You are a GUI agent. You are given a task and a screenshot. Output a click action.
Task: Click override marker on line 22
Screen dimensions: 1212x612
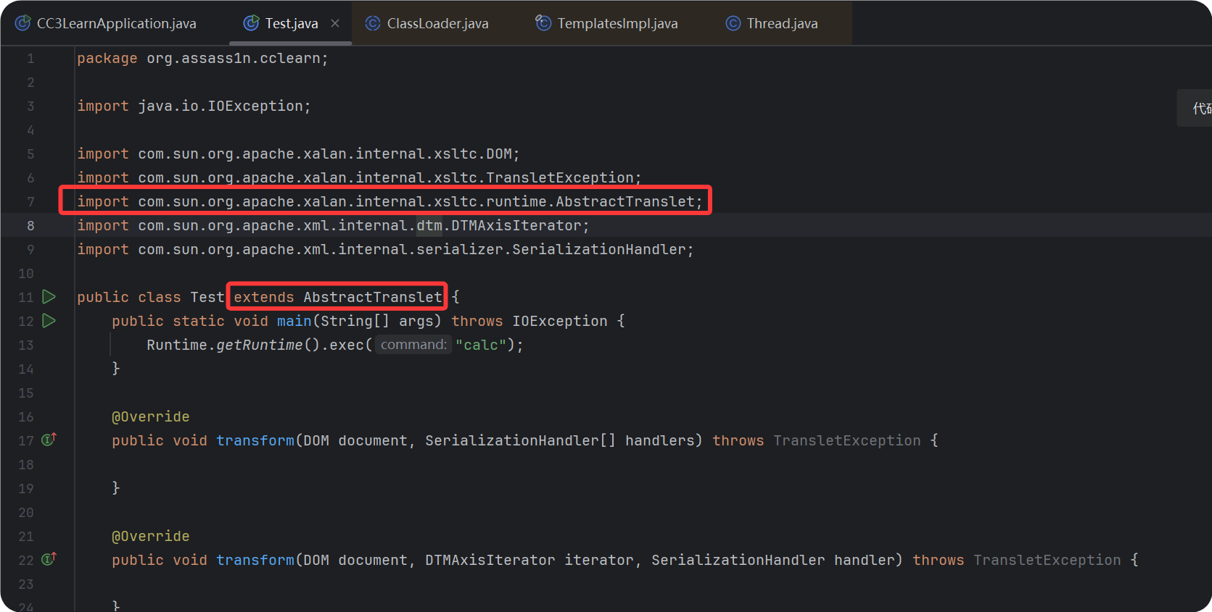point(49,559)
